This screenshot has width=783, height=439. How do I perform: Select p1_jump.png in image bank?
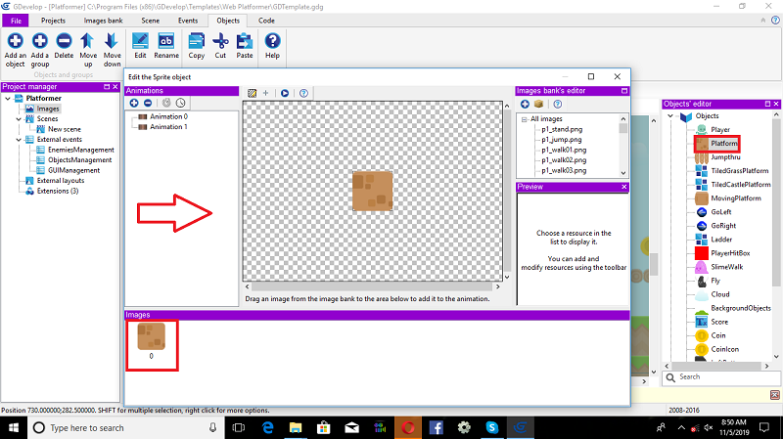click(561, 140)
